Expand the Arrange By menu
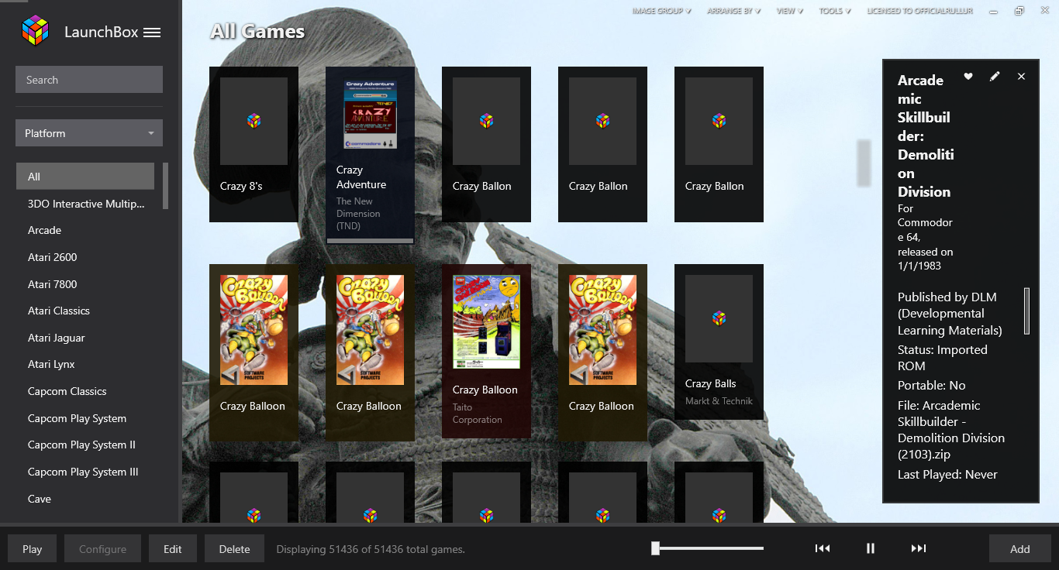The image size is (1059, 570). pyautogui.click(x=733, y=11)
